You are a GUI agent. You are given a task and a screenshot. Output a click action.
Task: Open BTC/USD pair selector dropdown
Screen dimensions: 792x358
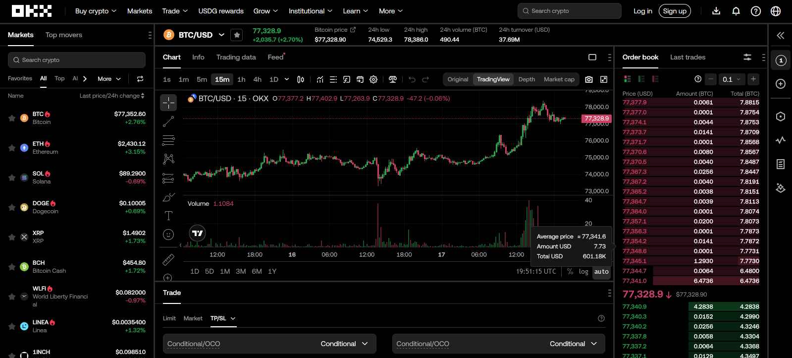coord(221,35)
